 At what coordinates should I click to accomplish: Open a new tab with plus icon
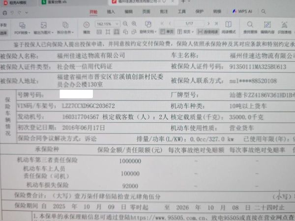pyautogui.click(x=183, y=1)
